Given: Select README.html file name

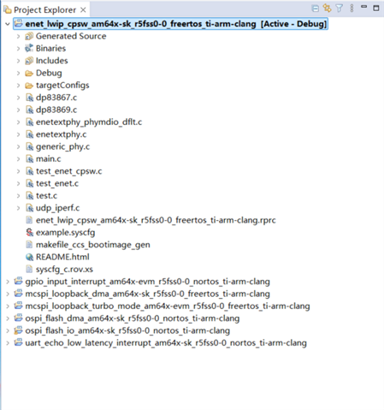Looking at the screenshot, I should tap(62, 257).
